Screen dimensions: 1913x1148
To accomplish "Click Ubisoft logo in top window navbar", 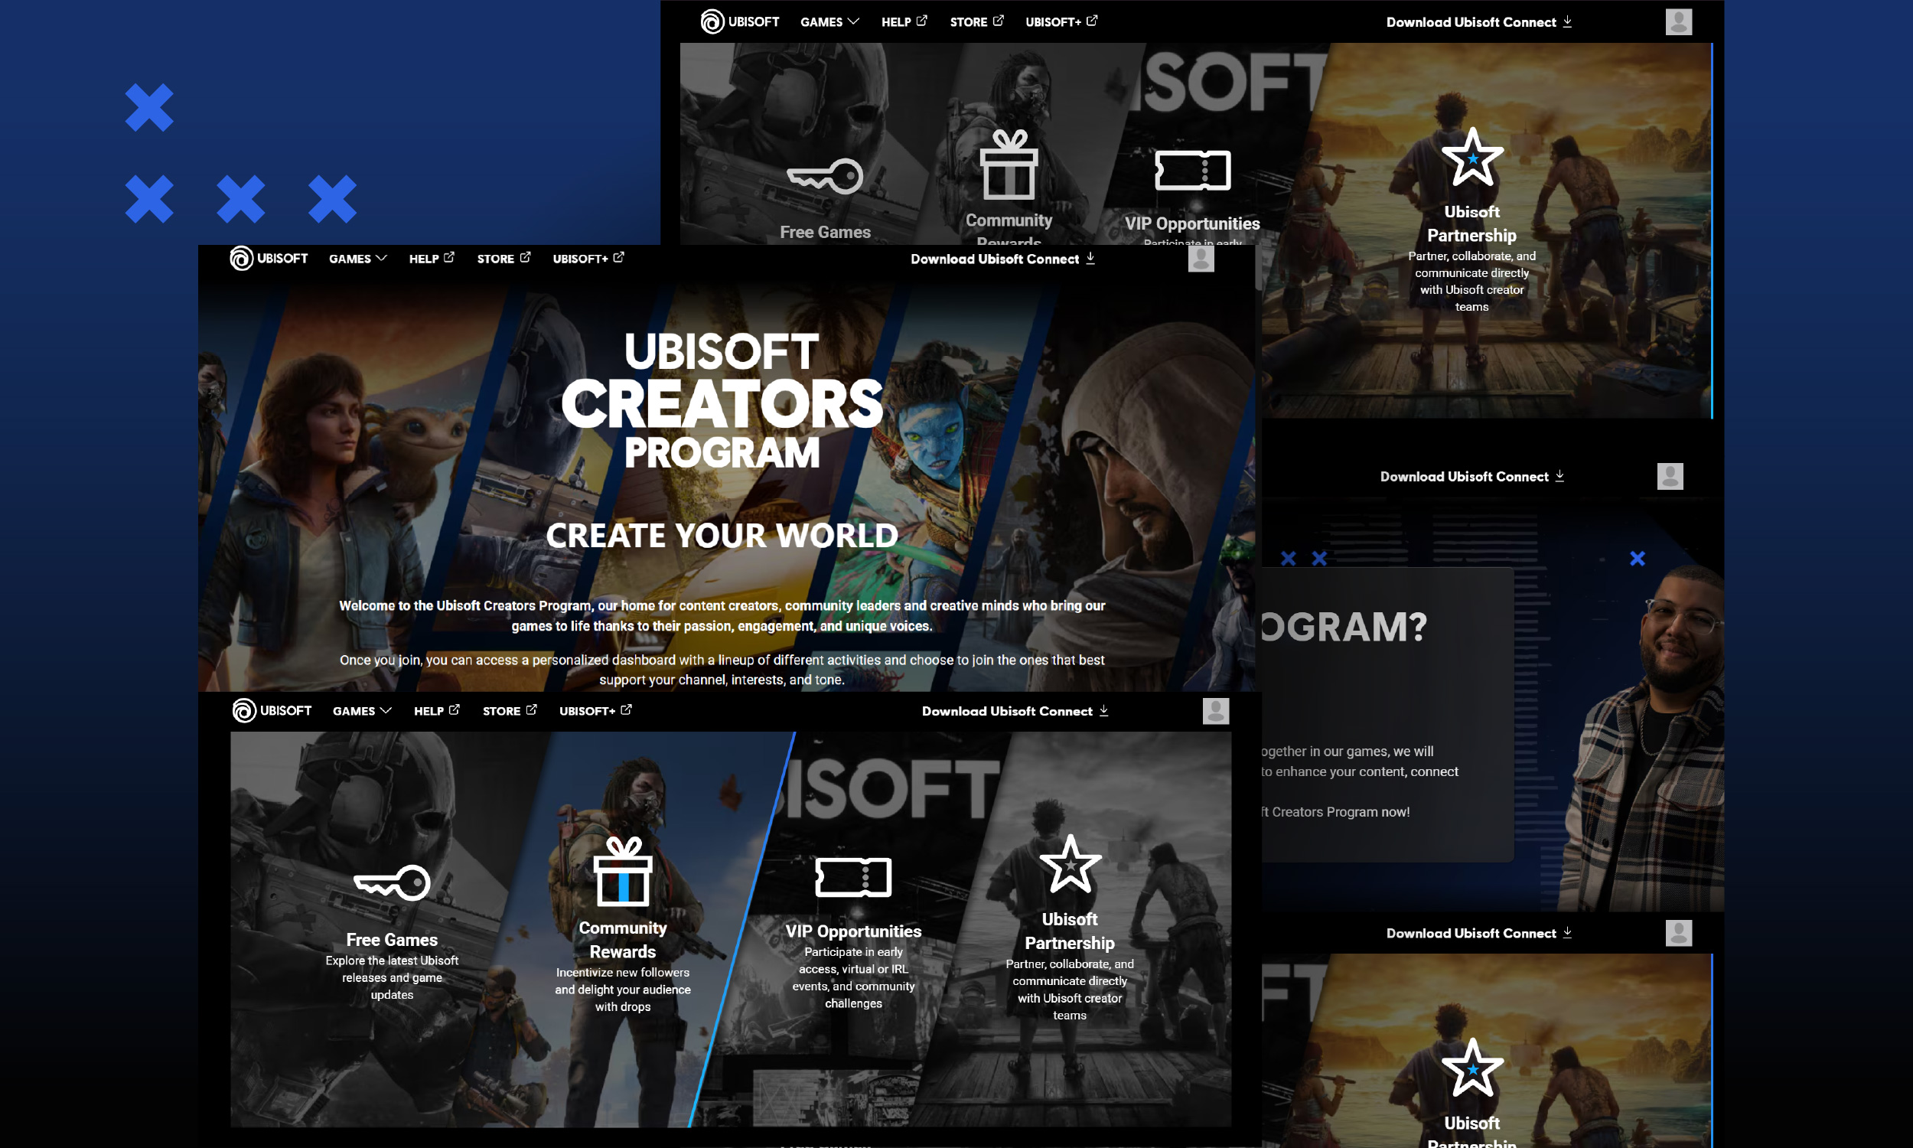I will tap(739, 21).
